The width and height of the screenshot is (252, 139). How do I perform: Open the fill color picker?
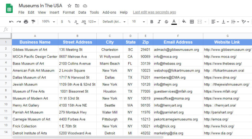tap(184, 22)
